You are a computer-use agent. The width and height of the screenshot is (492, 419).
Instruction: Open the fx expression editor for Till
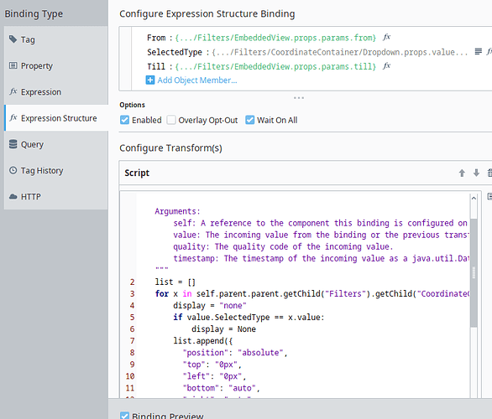tap(386, 66)
